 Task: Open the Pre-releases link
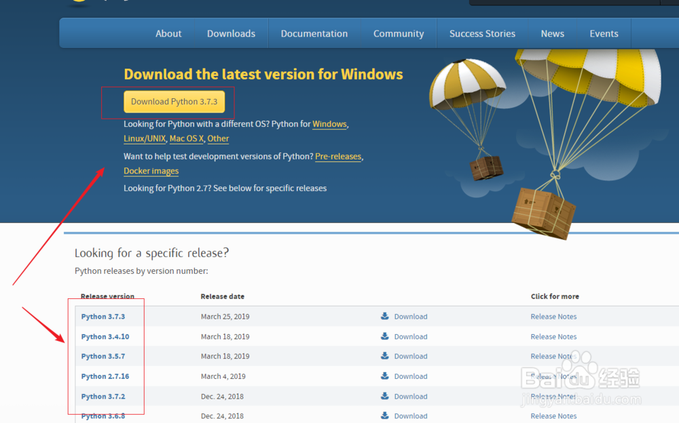pos(337,156)
